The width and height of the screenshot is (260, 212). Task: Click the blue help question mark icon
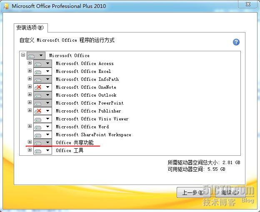tap(236, 42)
